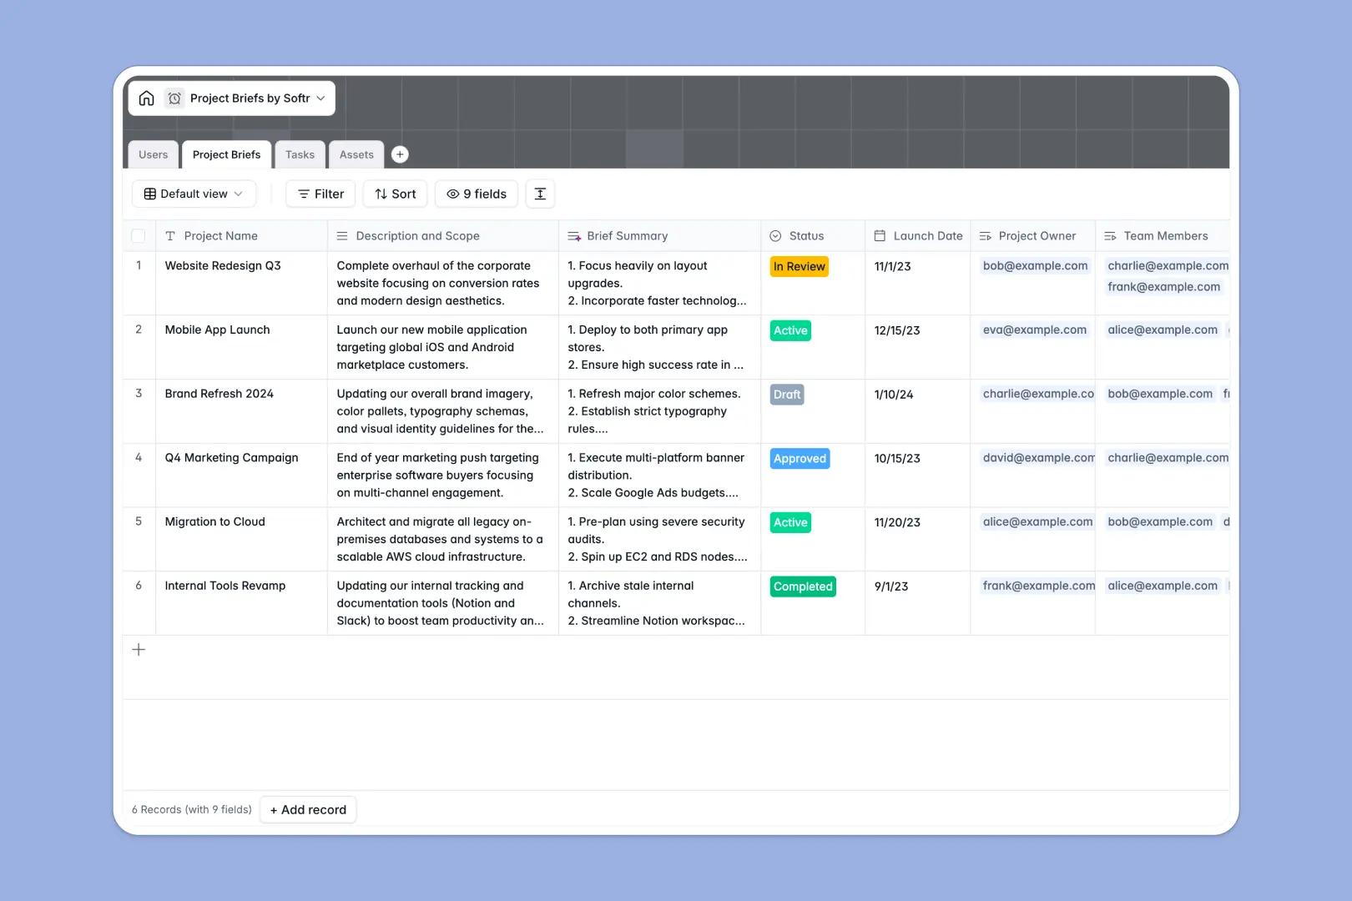
Task: Open the Filter options
Action: [x=320, y=194]
